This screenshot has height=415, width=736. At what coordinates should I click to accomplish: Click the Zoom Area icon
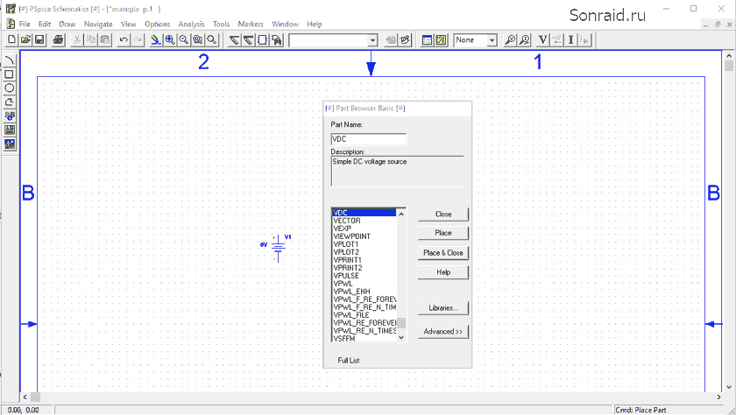pyautogui.click(x=198, y=40)
